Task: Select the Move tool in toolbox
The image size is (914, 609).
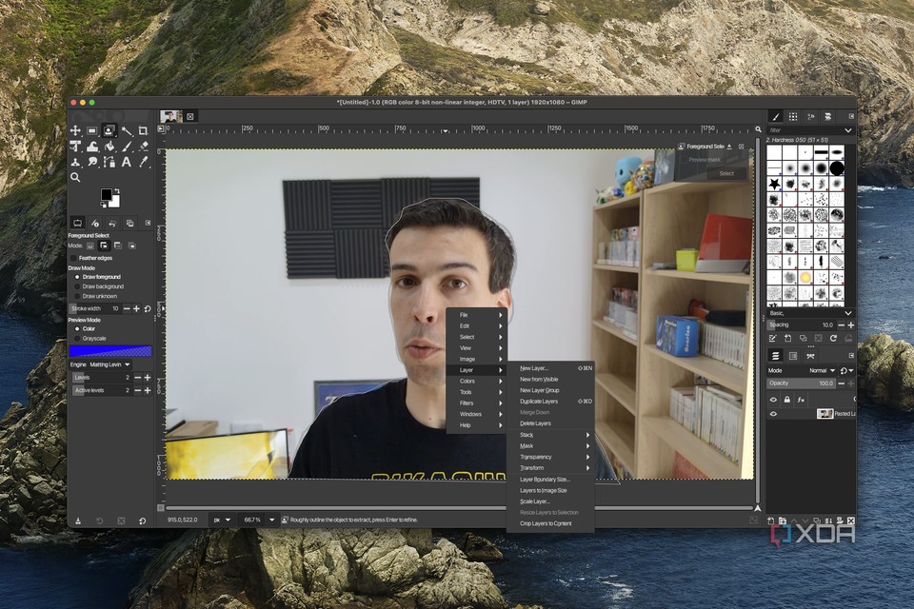Action: click(75, 130)
